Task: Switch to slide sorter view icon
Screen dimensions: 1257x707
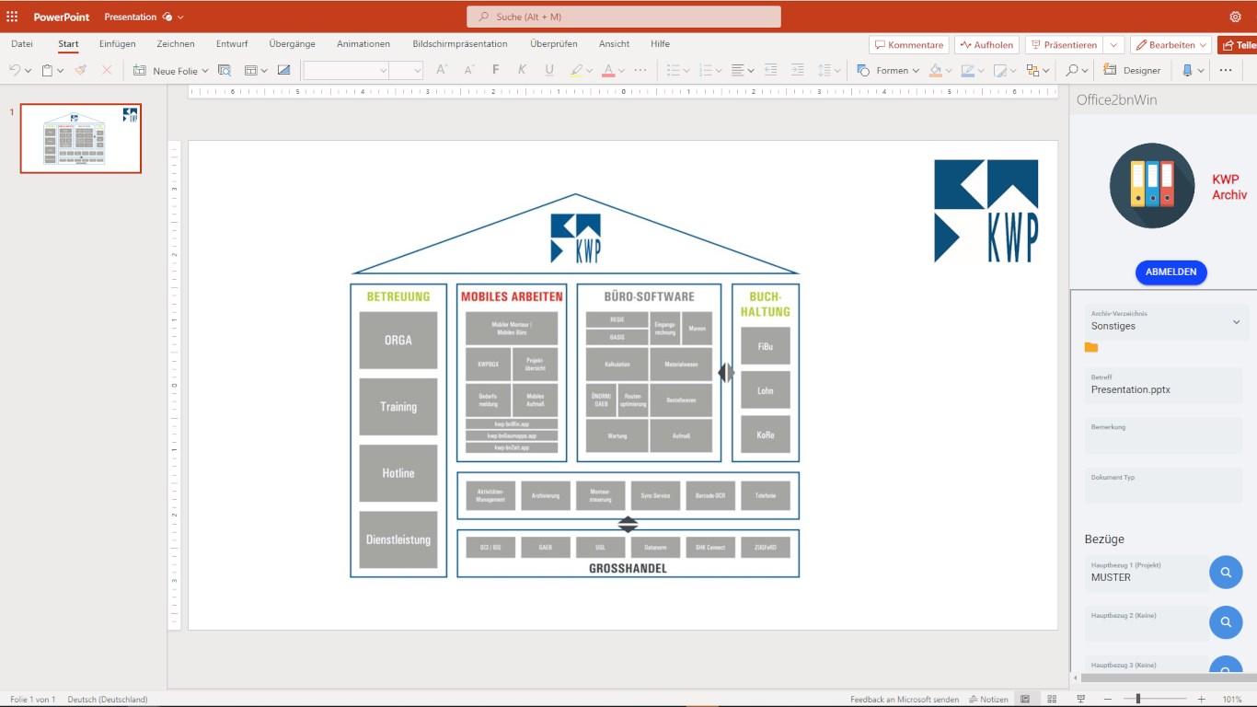Action: [1051, 700]
